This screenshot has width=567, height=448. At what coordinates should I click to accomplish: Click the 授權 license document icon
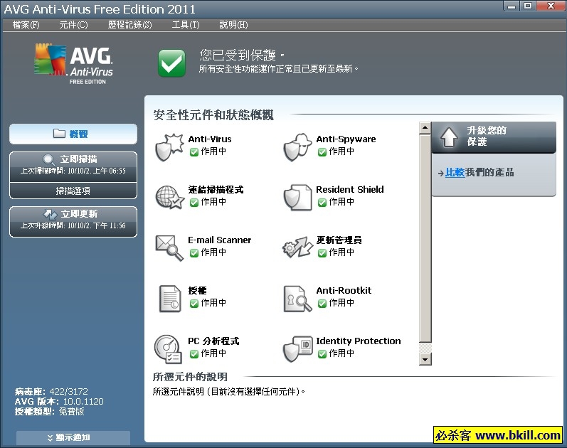tap(169, 298)
